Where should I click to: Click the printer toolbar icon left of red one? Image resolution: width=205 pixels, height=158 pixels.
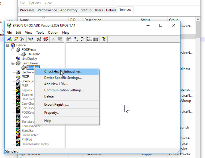[39, 39]
